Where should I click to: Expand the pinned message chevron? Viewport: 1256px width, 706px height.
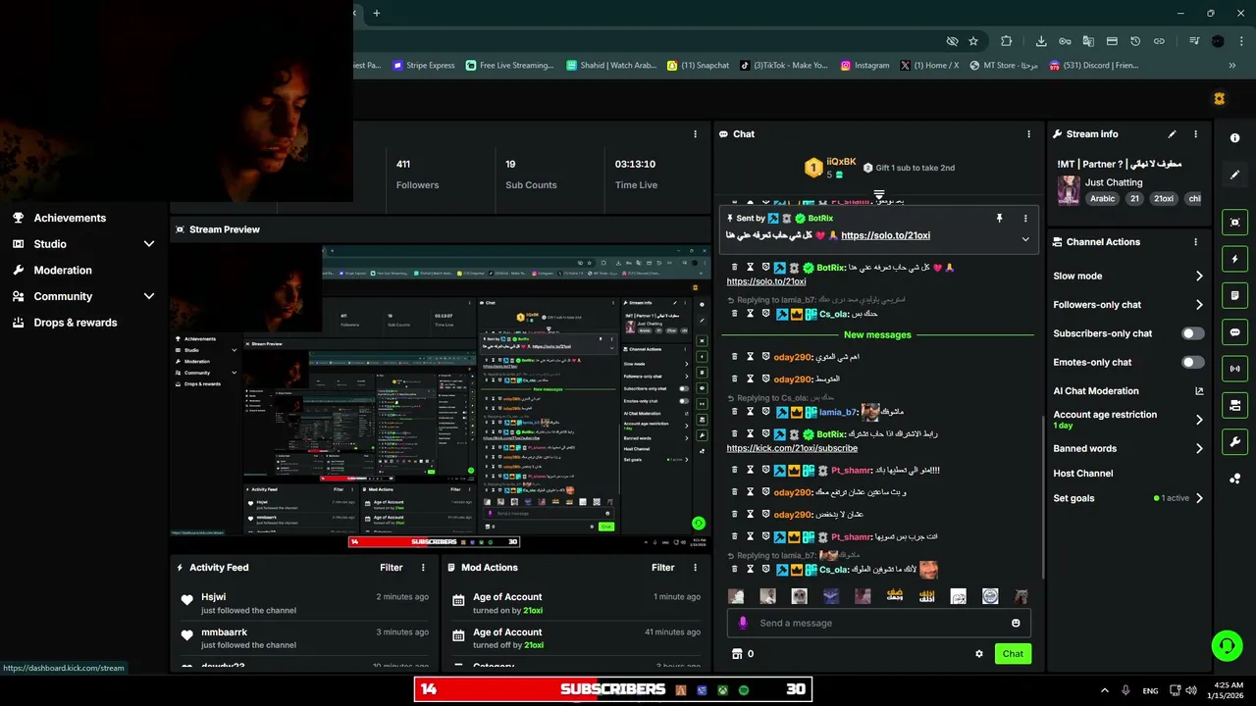tap(1025, 239)
